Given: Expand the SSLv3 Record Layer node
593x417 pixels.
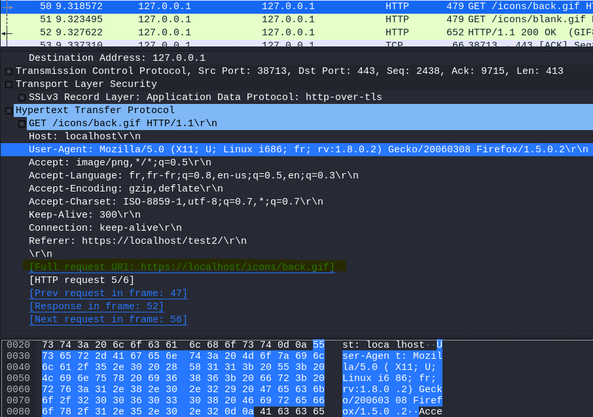Looking at the screenshot, I should tap(22, 97).
